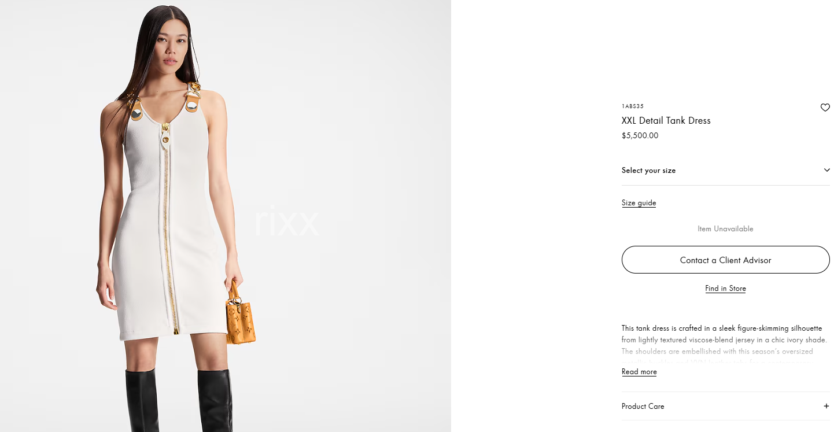Open the Find in Store link
Screen dimensions: 834x432
(725, 289)
